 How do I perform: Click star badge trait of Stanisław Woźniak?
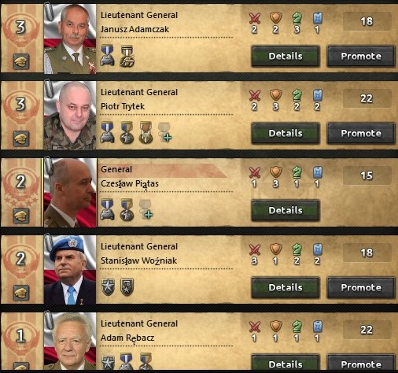[108, 287]
